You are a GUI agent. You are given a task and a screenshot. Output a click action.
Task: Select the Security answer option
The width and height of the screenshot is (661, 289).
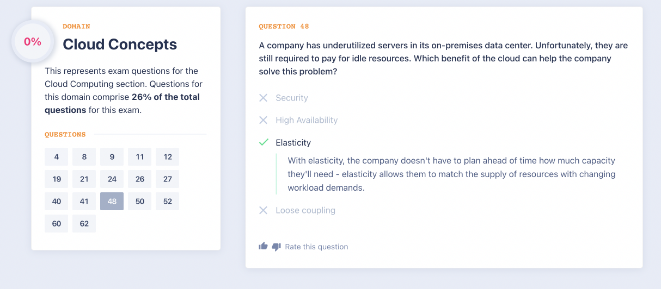292,98
